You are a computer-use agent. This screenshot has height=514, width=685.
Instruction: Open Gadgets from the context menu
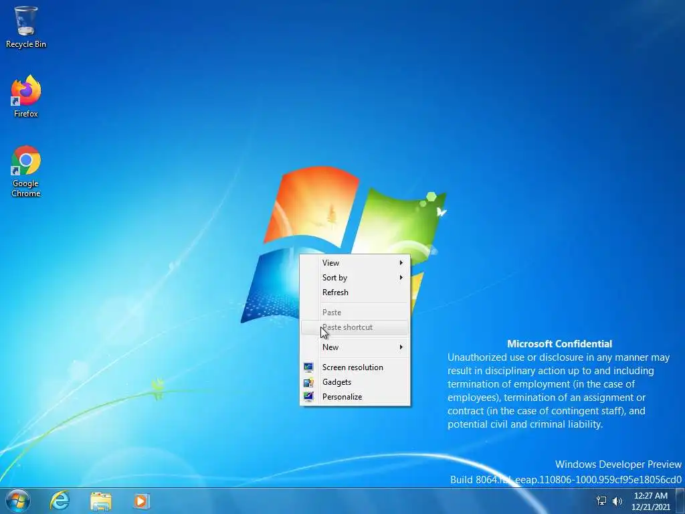355,382
